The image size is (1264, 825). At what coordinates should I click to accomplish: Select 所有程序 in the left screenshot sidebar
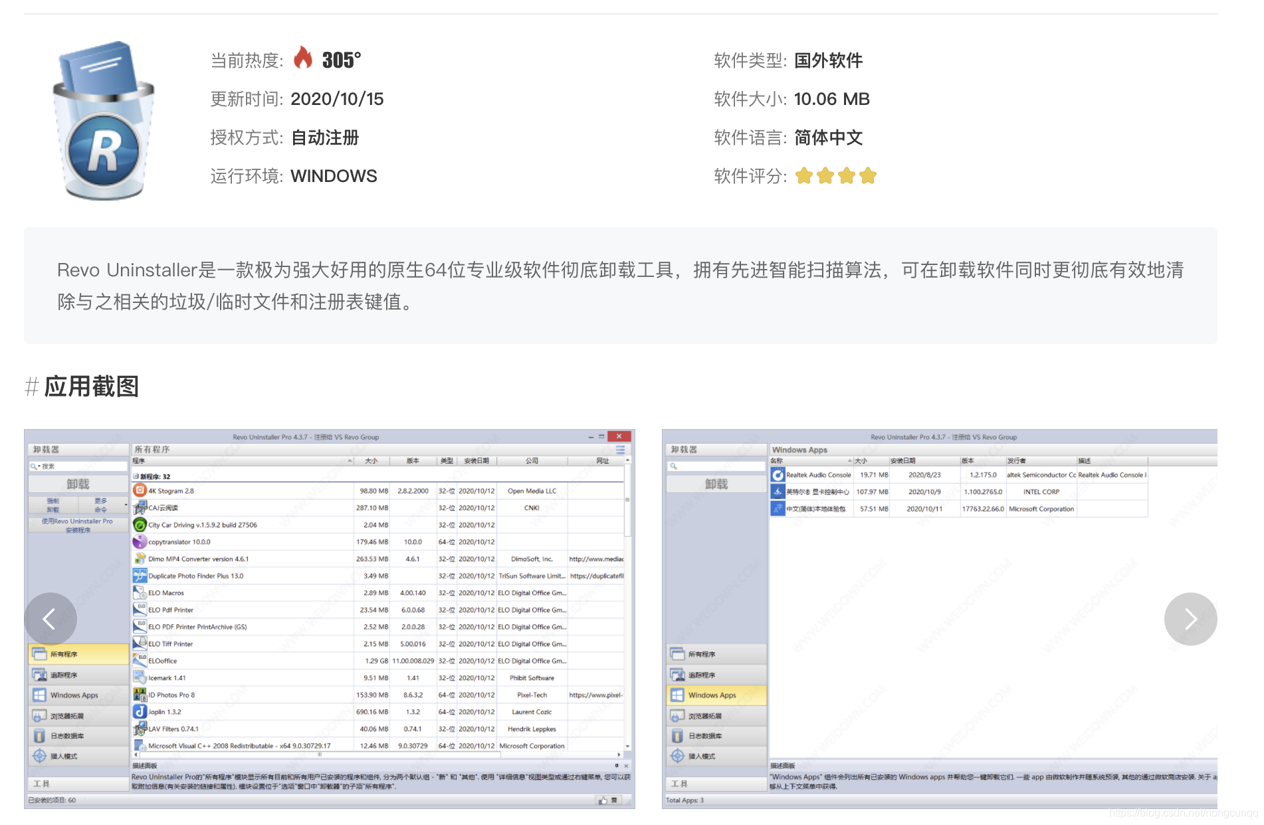tap(78, 654)
